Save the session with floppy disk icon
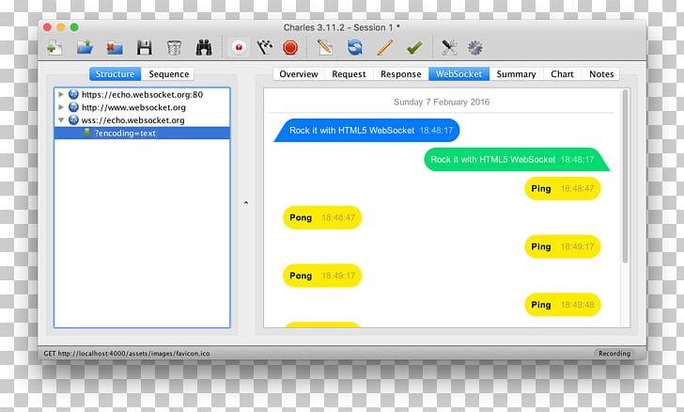The image size is (684, 412). [x=144, y=47]
